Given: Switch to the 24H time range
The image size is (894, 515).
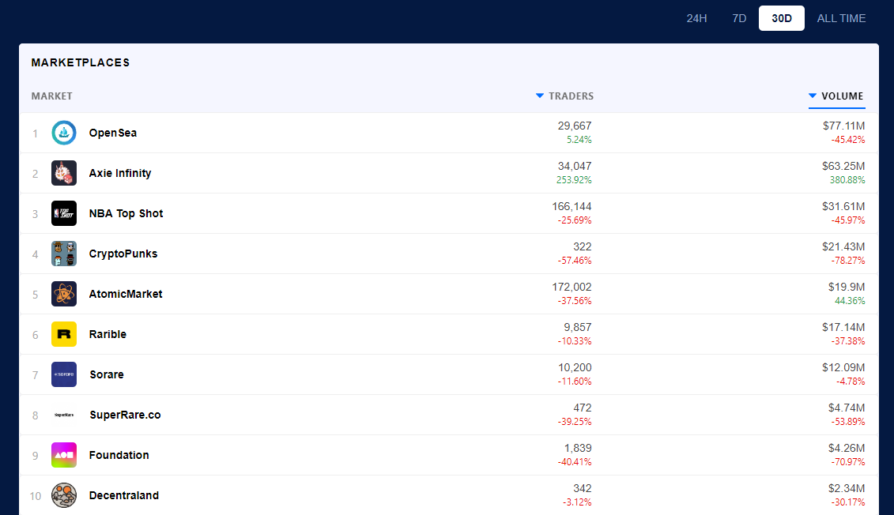Looking at the screenshot, I should pos(696,18).
